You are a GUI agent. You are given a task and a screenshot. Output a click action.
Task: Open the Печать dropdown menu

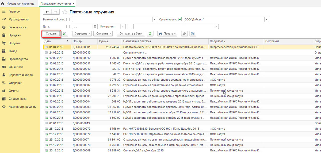tap(167, 34)
